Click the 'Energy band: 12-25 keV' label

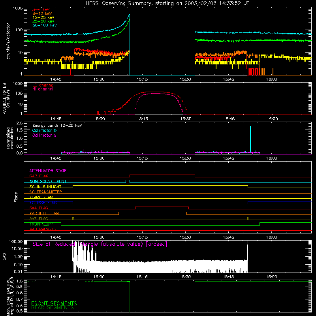[x=57, y=126]
